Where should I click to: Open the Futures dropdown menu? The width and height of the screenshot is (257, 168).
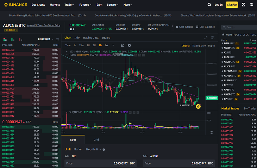point(85,5)
